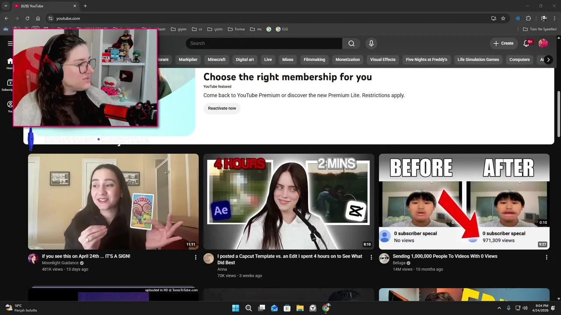Open Beluga channel avatar

coord(384,258)
